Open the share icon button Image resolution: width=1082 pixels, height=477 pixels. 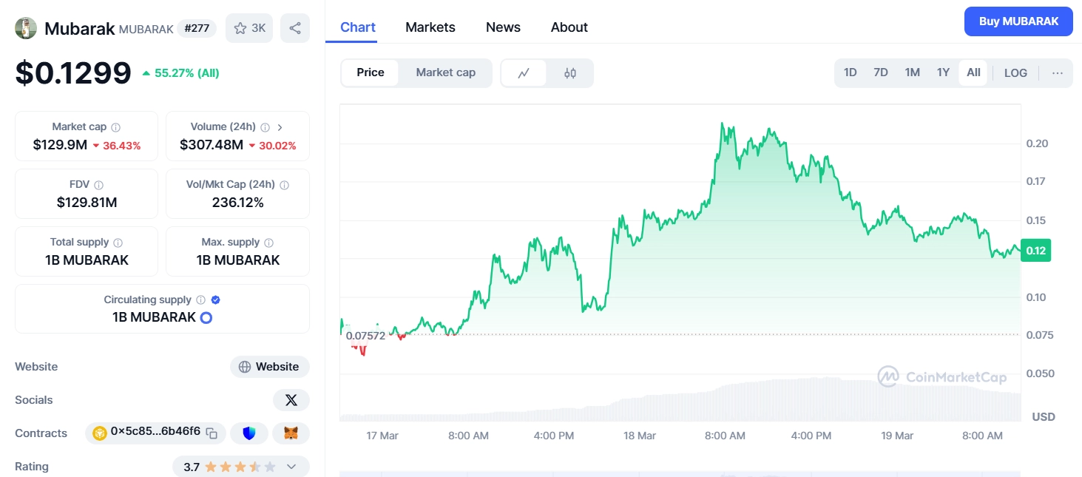[x=295, y=28]
